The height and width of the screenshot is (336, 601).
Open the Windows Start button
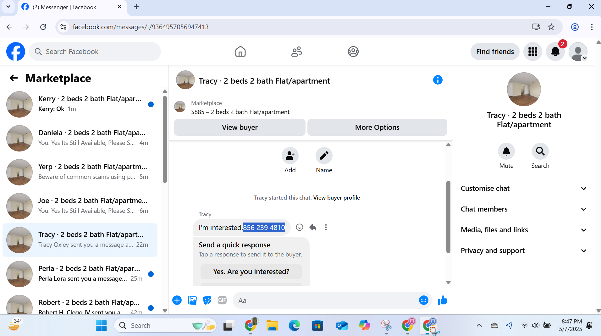pos(101,326)
